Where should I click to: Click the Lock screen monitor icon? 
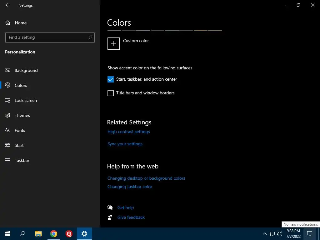pos(7,100)
